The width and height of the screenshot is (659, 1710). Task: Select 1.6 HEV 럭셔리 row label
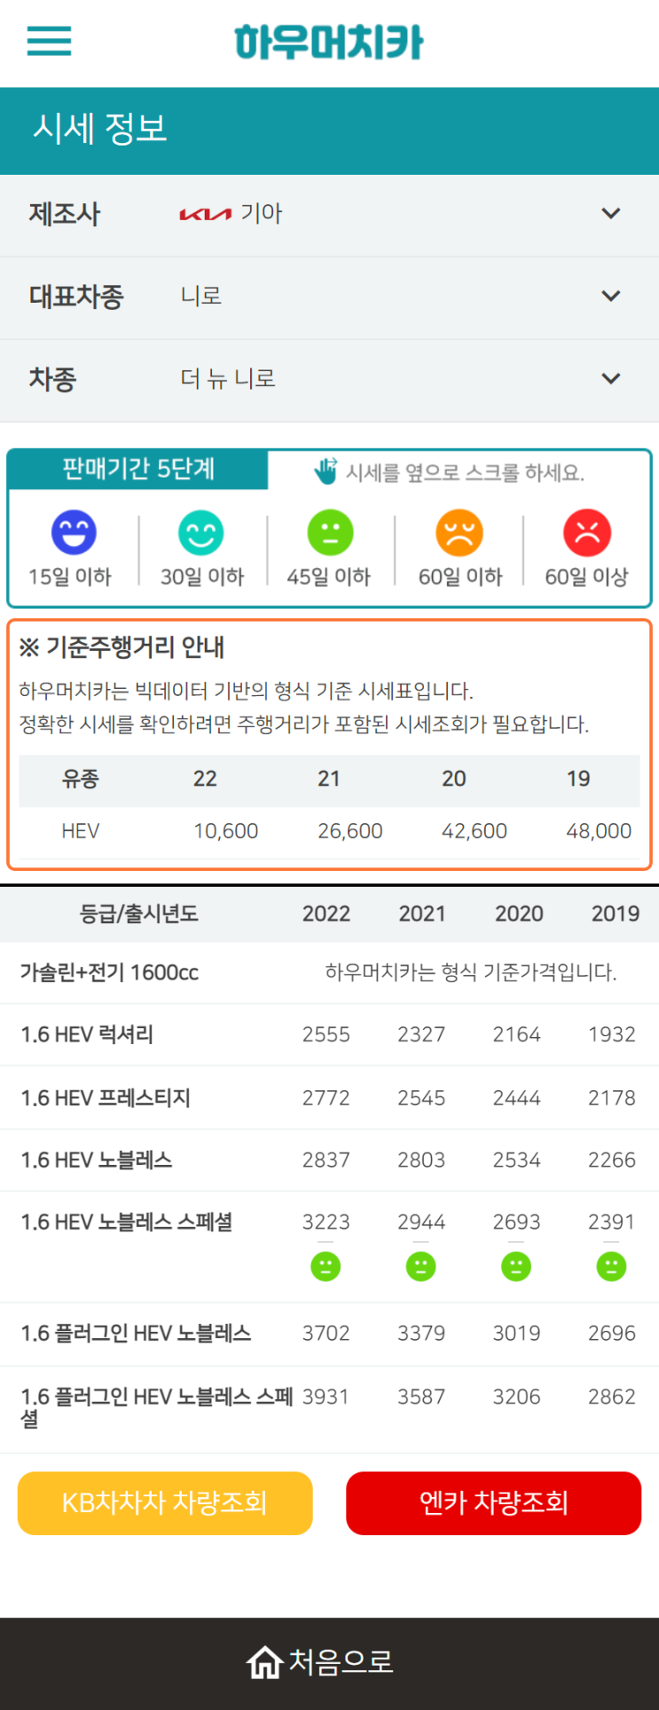pos(87,1034)
